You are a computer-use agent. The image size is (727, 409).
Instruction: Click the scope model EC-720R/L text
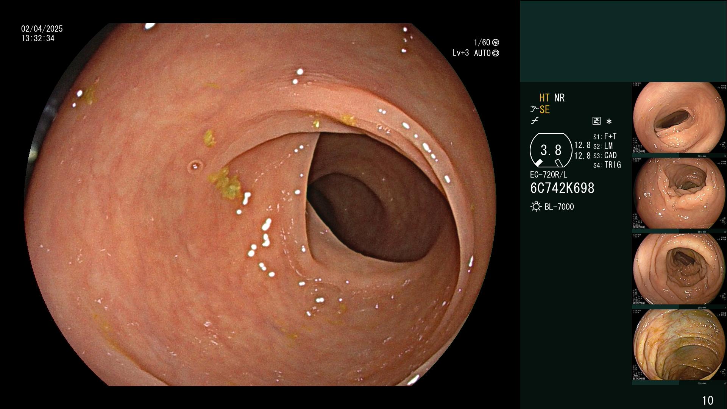pos(549,175)
